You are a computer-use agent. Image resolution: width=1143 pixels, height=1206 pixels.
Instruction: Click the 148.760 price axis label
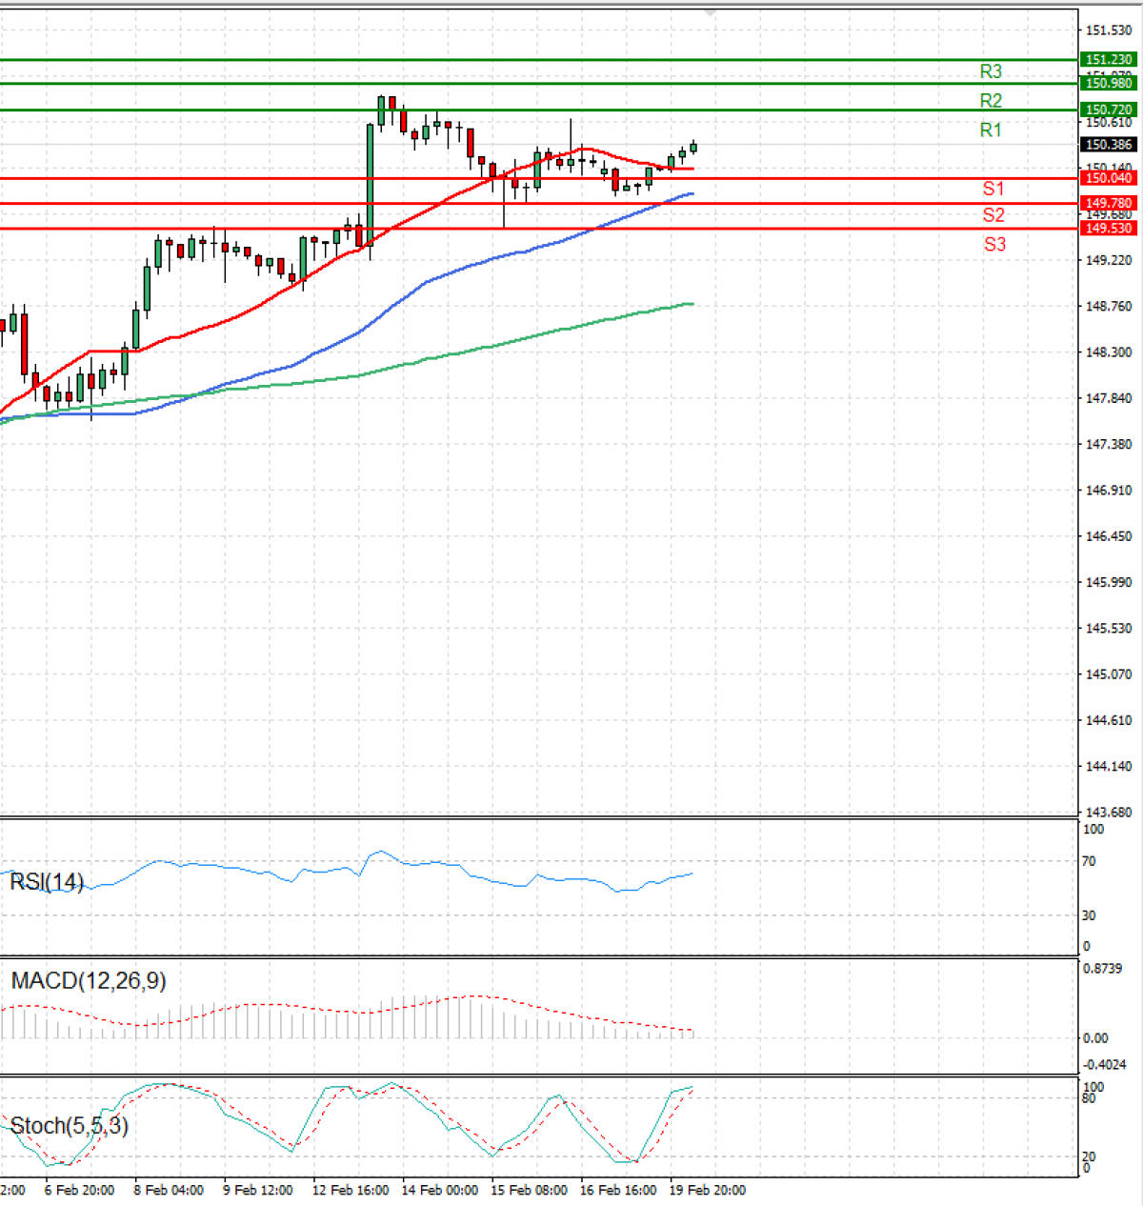[1109, 307]
